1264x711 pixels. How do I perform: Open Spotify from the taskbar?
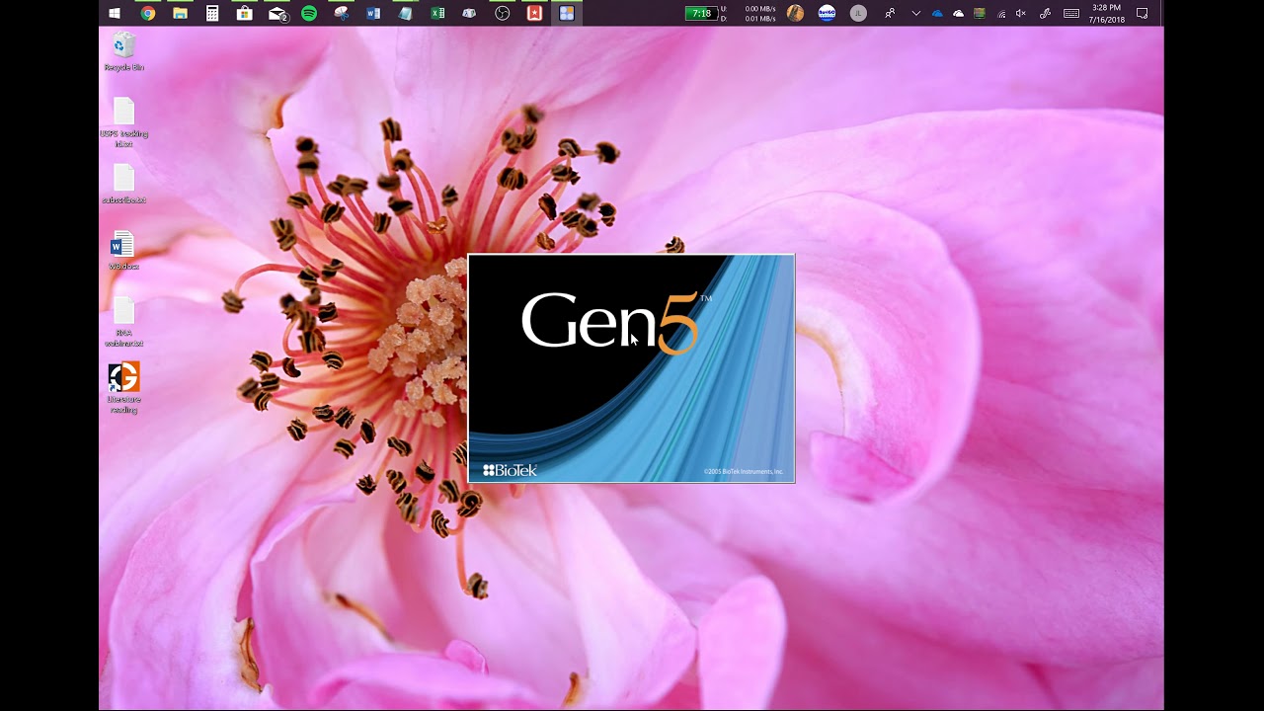click(x=309, y=13)
